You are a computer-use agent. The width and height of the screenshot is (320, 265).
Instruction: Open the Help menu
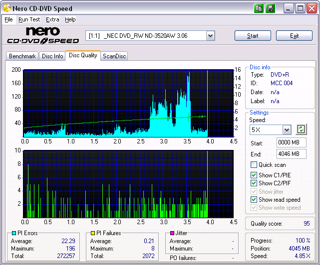tap(70, 19)
